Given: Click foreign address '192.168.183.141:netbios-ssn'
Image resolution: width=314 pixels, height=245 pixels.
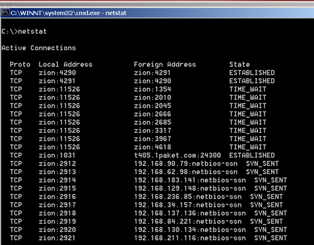Looking at the screenshot, I should [190, 180].
